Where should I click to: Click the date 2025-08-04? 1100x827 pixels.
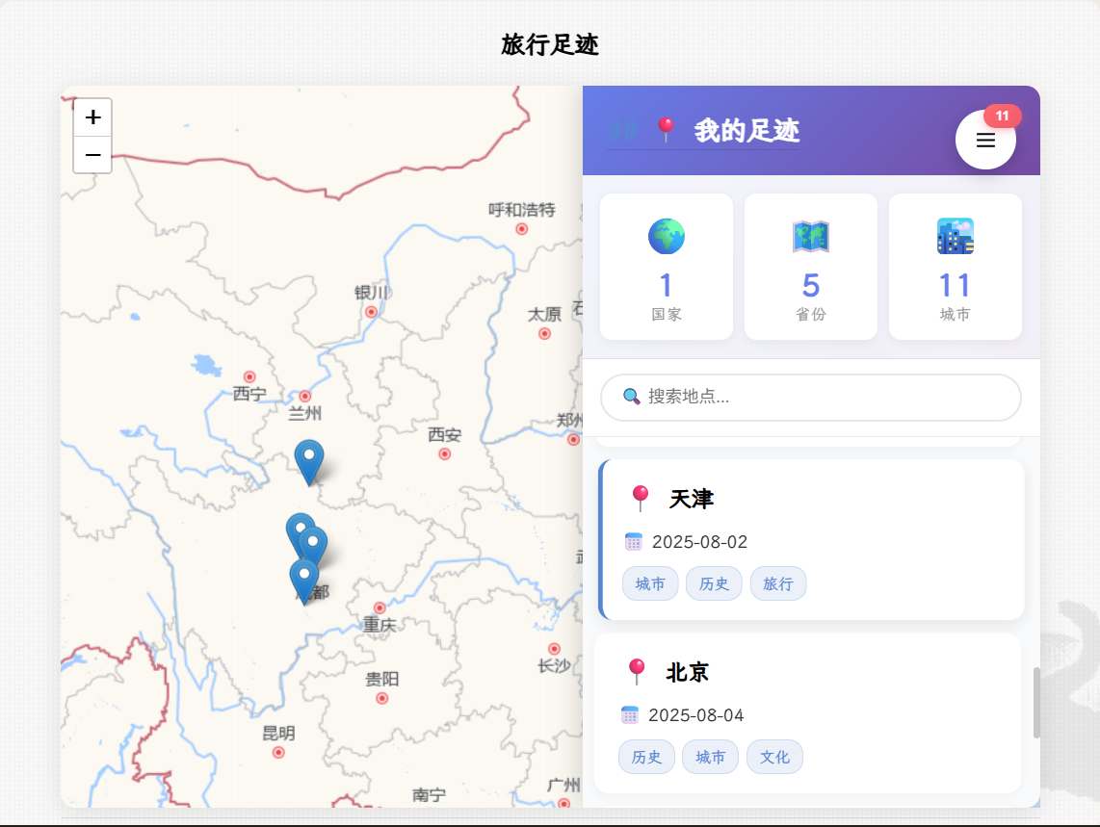click(695, 714)
